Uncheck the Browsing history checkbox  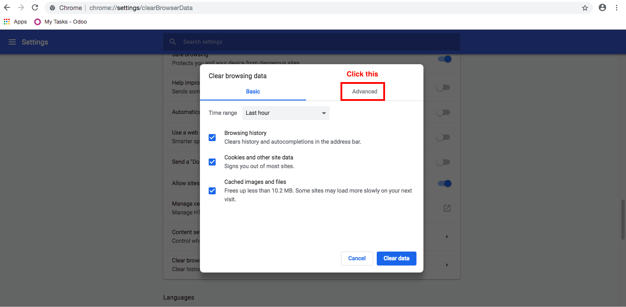click(212, 138)
